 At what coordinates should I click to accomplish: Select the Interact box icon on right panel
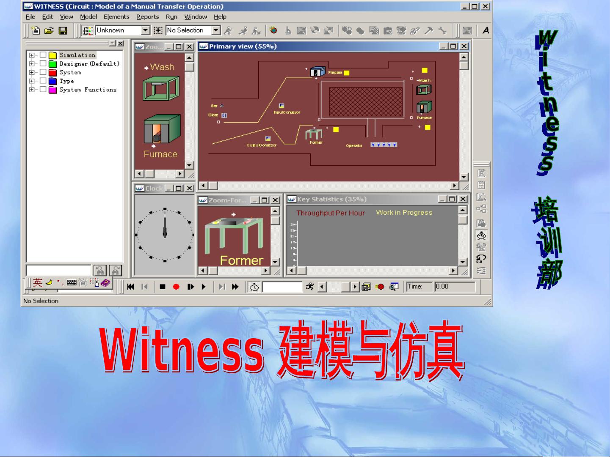pos(482,235)
